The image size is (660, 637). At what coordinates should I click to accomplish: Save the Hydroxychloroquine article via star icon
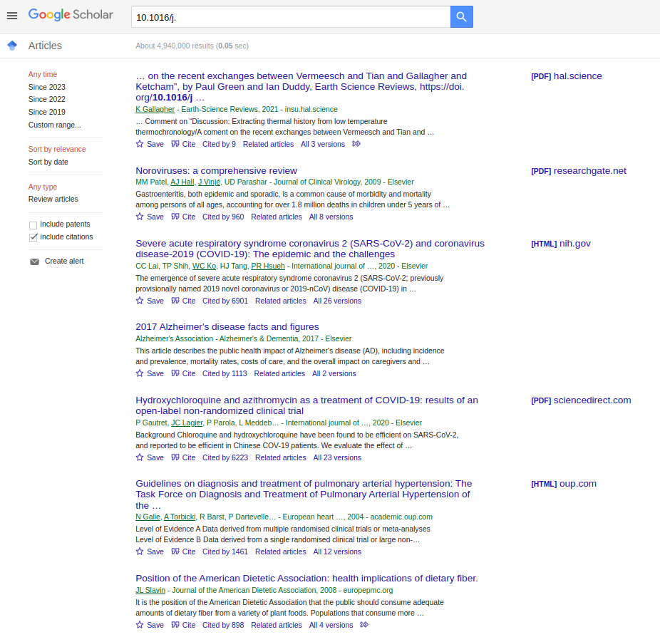140,457
